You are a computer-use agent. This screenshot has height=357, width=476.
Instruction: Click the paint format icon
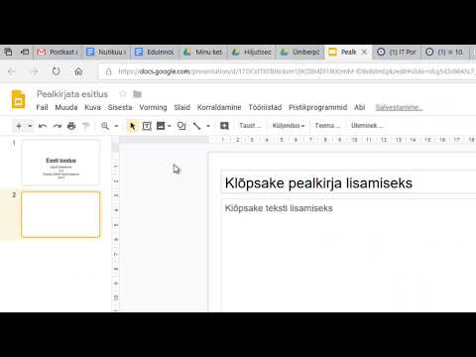click(x=86, y=126)
